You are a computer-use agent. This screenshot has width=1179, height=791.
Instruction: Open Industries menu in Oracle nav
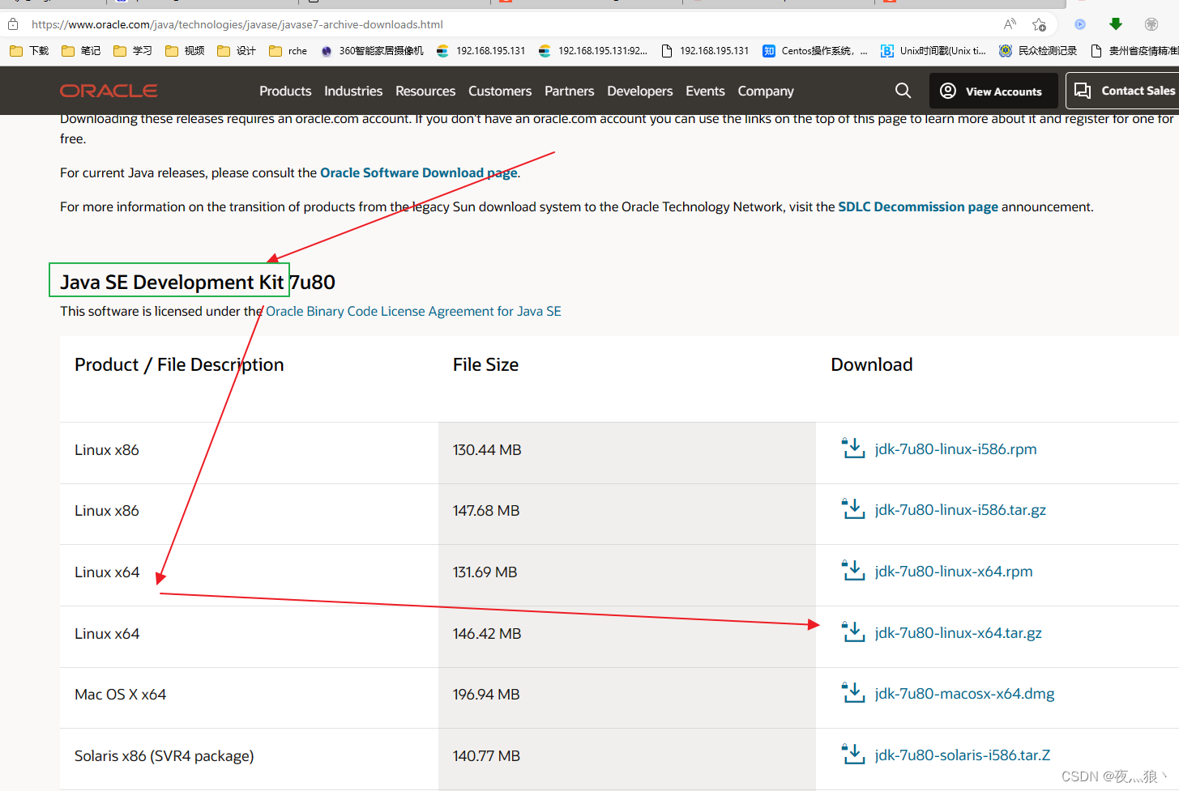click(353, 91)
